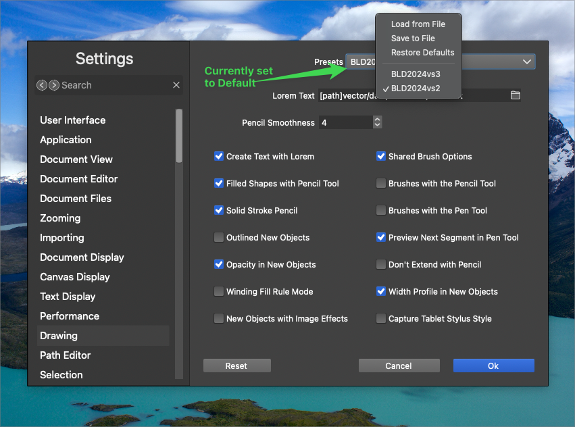This screenshot has width=575, height=427.
Task: Enable Outlined New Objects checkbox
Action: (x=219, y=237)
